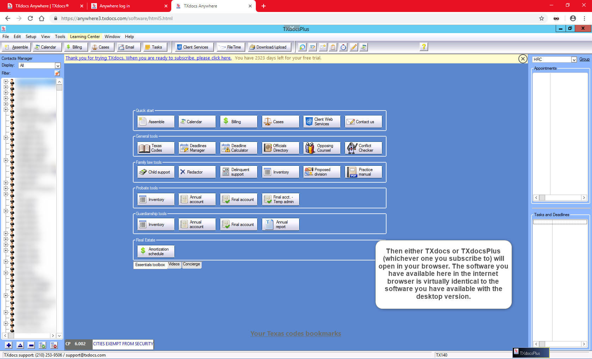Open Calendar from the top toolbar
Viewport: 592px width, 359px height.
(47, 47)
